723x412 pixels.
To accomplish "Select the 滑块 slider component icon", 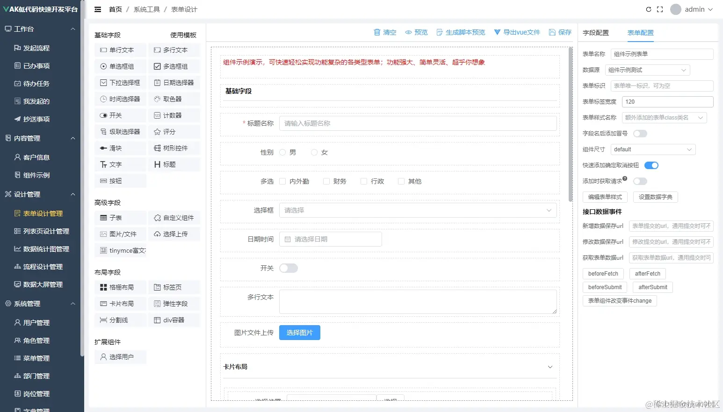I will click(x=120, y=148).
